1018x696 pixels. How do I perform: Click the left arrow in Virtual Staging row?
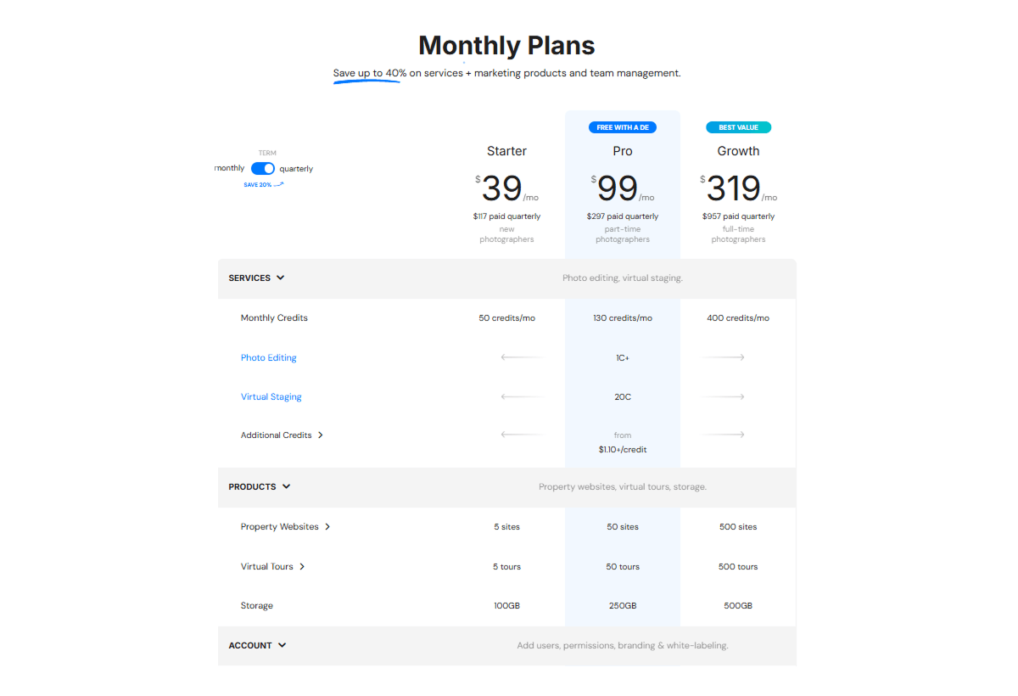521,396
